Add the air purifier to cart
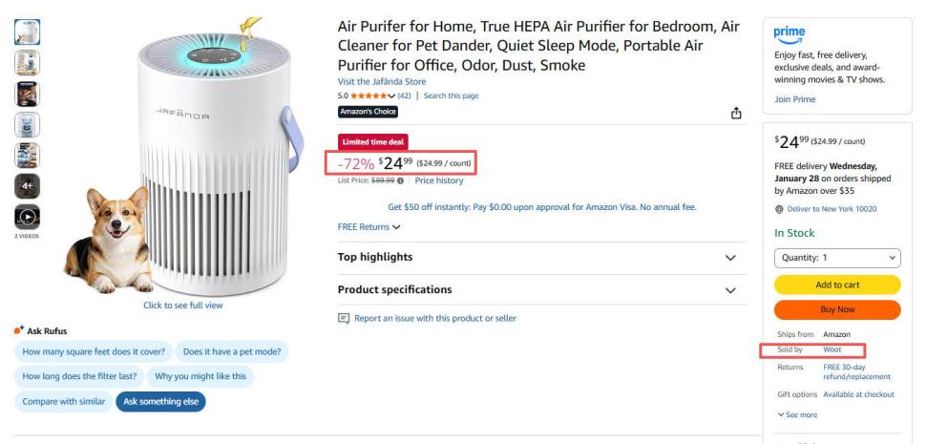The height and width of the screenshot is (444, 948). pyautogui.click(x=836, y=285)
